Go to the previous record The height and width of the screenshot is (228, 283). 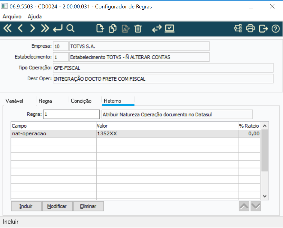[x=20, y=28]
